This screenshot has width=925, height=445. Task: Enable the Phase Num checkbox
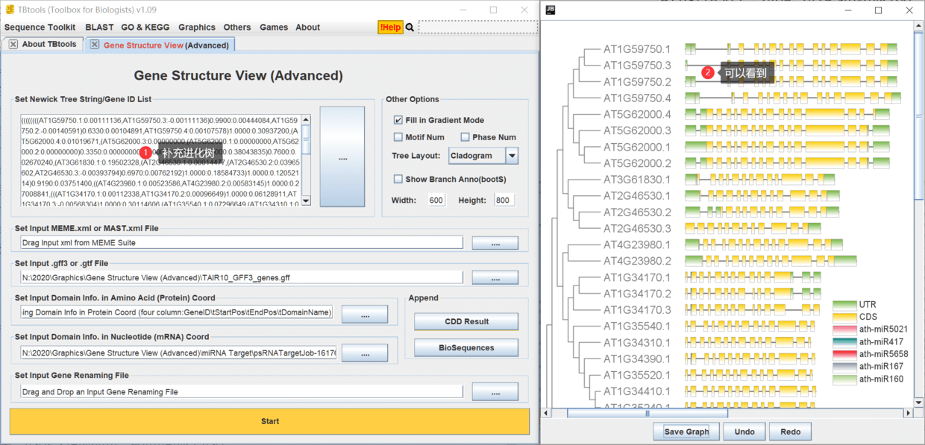point(465,137)
